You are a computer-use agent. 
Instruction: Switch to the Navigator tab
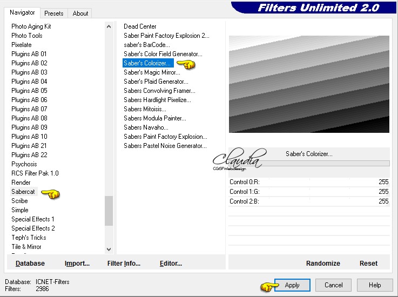click(x=22, y=12)
